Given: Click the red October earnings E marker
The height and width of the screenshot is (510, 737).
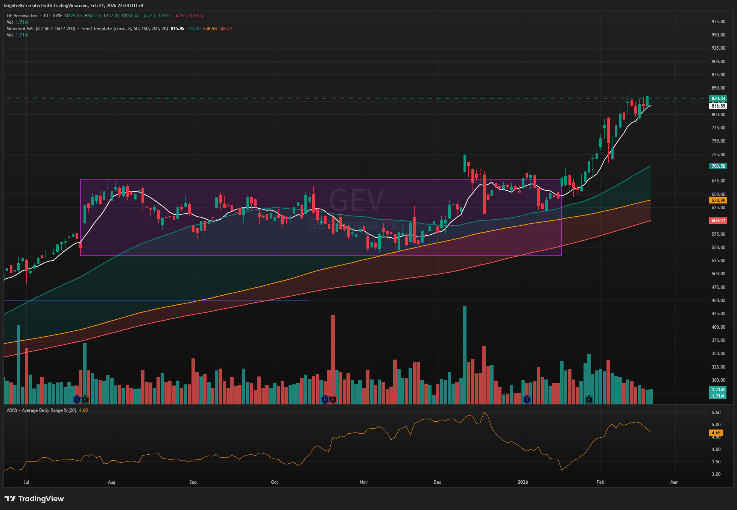Looking at the screenshot, I should [x=333, y=399].
